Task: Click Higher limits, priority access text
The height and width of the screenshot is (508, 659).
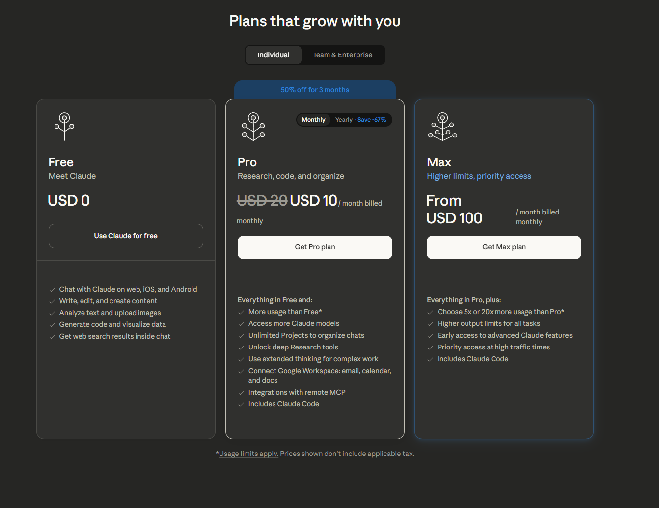Action: point(479,176)
